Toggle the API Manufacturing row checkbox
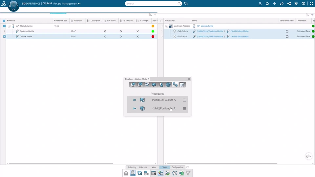The width and height of the screenshot is (315, 177). [x=4, y=26]
